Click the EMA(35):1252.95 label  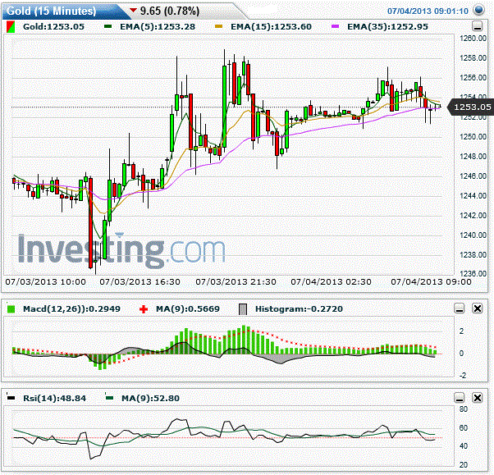[x=388, y=27]
